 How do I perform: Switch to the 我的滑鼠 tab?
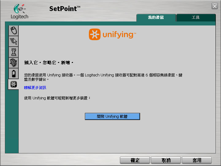[156, 17]
